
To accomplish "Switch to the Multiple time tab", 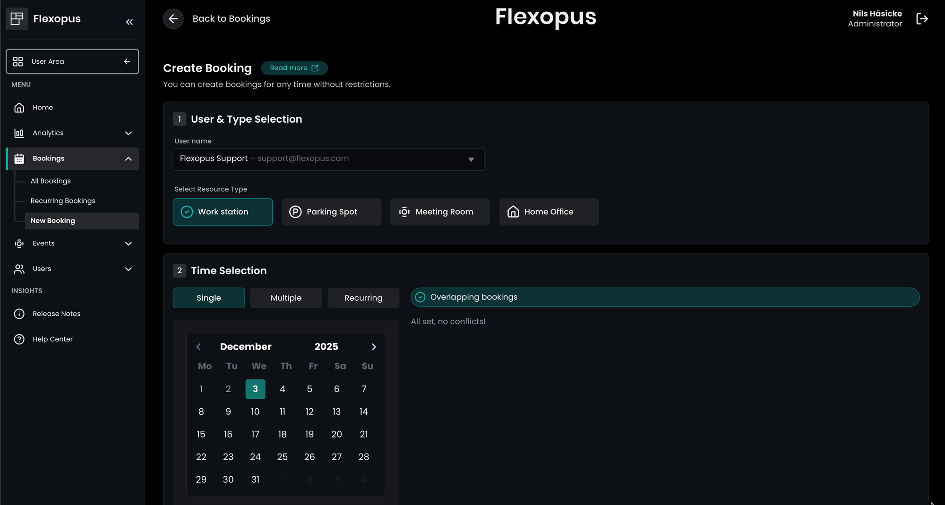I will coord(286,298).
